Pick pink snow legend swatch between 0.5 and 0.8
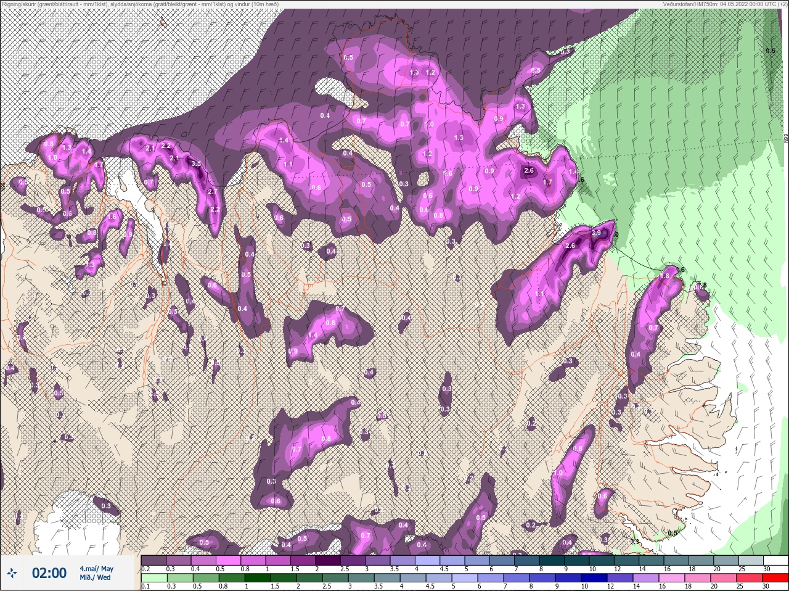789x591 pixels. point(229,560)
